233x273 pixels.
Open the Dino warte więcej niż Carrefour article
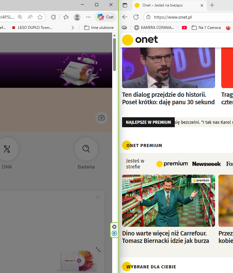165,237
